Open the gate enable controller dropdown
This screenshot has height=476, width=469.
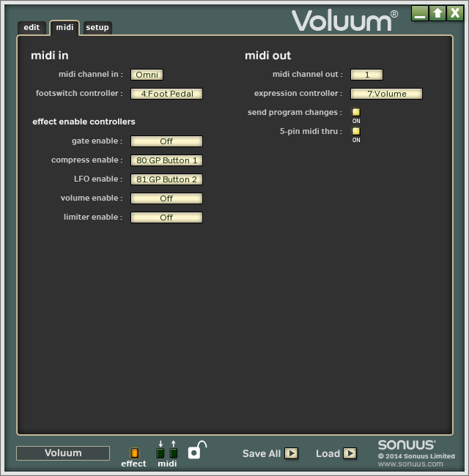point(167,141)
